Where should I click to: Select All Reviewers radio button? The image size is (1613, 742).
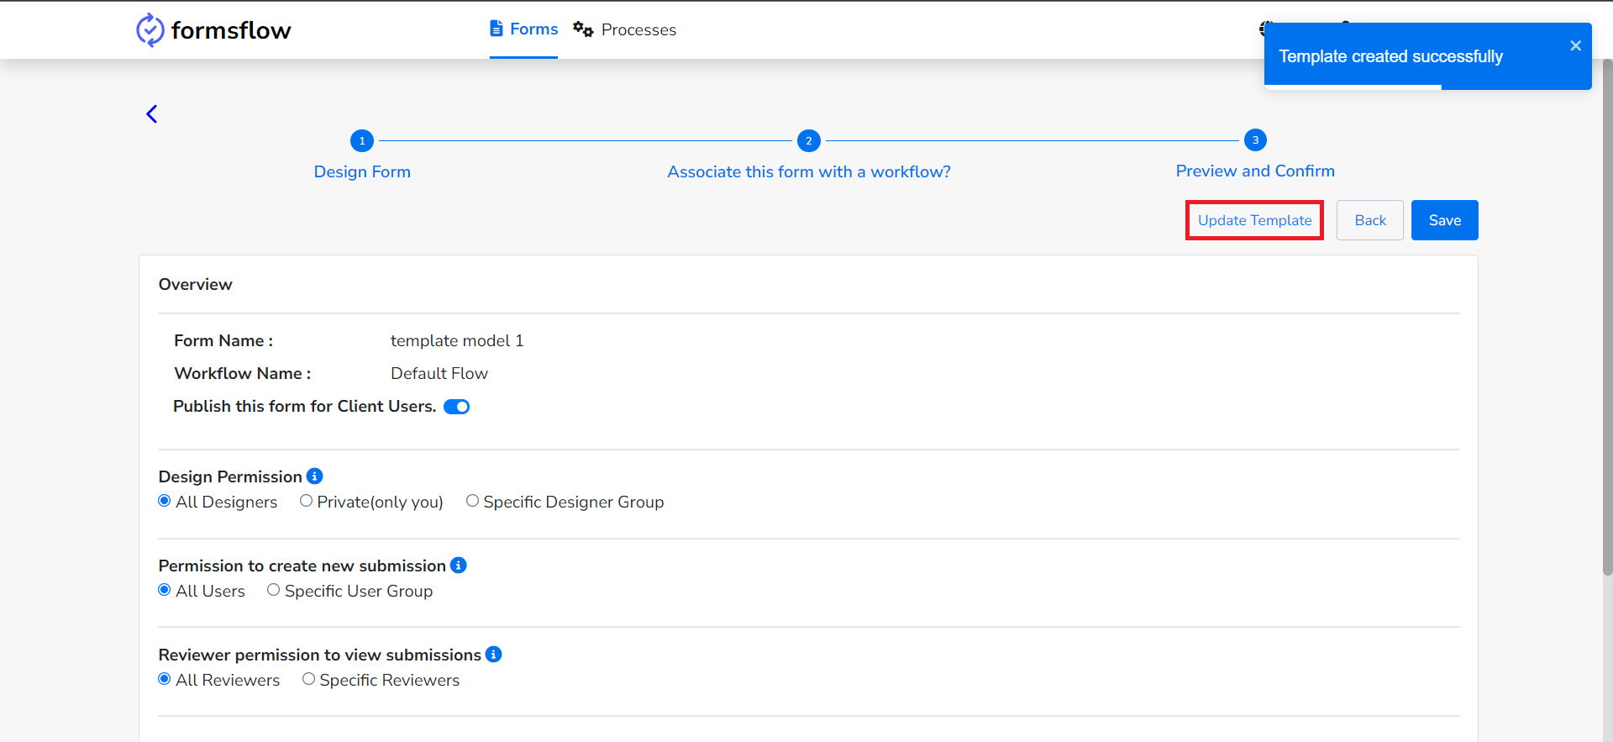pos(165,679)
